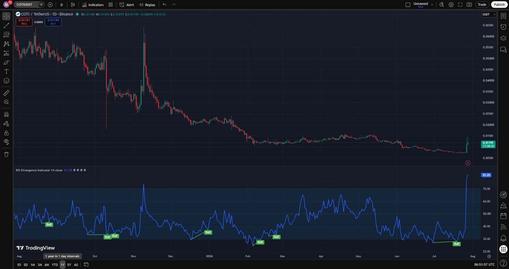Click the Trade button
509x269 pixels.
tap(482, 5)
